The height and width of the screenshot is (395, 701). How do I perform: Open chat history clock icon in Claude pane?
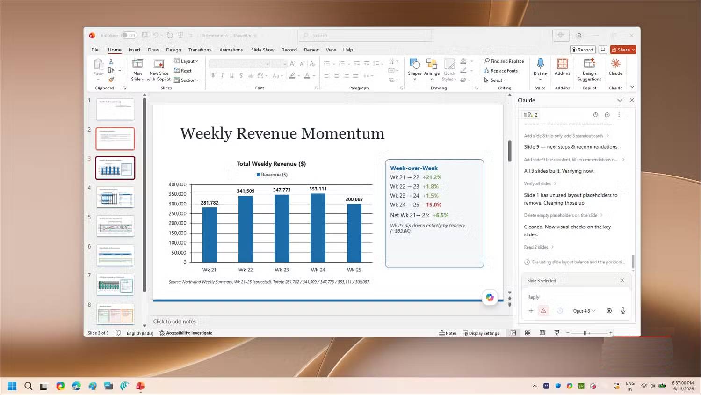pos(595,115)
